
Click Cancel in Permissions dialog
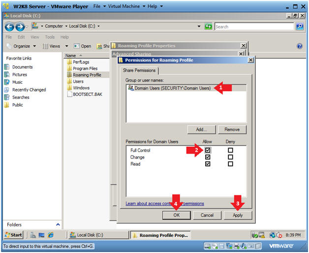click(207, 215)
